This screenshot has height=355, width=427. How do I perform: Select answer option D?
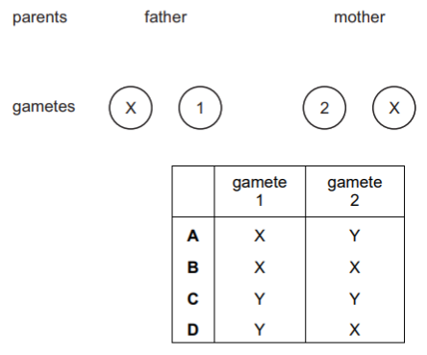[x=193, y=330]
